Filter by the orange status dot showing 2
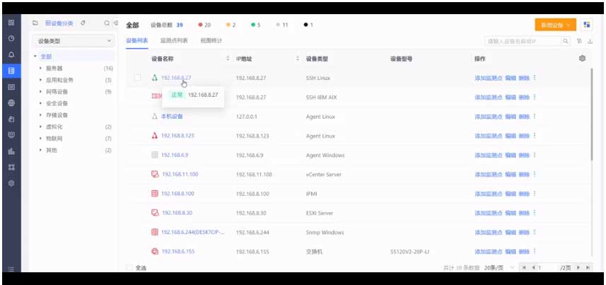 point(231,25)
